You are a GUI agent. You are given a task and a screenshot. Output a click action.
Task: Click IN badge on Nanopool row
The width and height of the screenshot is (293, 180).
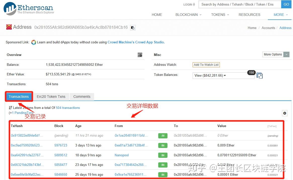(163, 155)
